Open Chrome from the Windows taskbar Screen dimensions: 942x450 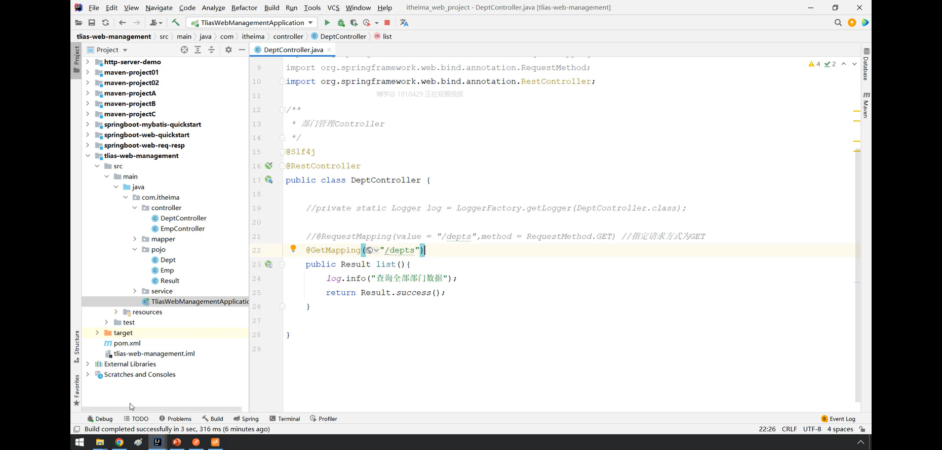point(119,442)
